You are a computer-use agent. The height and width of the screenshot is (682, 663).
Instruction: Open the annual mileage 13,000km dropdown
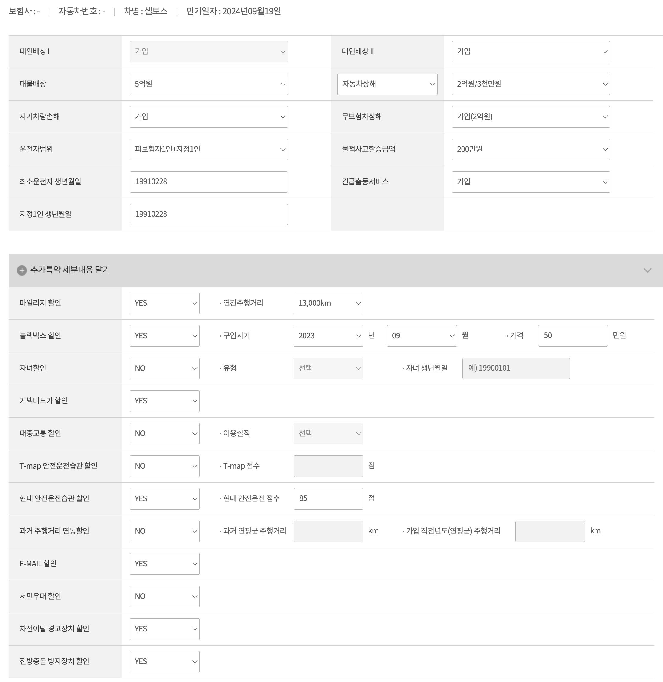click(328, 303)
